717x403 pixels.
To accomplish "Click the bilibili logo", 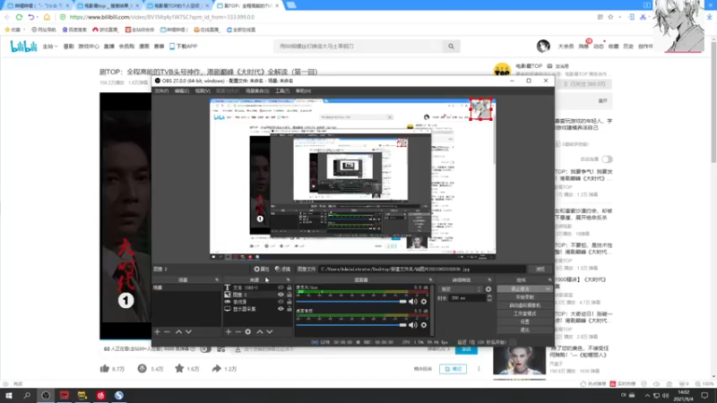I will click(23, 47).
